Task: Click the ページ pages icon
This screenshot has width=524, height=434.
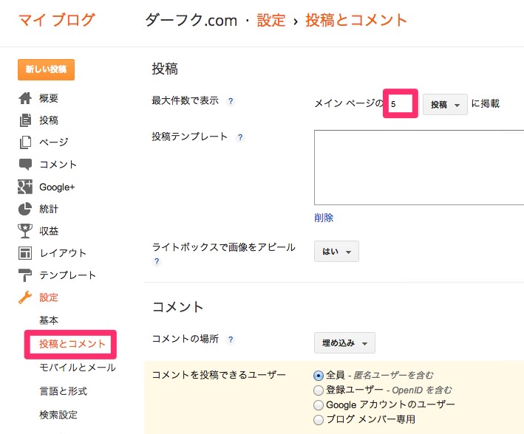Action: tap(25, 142)
